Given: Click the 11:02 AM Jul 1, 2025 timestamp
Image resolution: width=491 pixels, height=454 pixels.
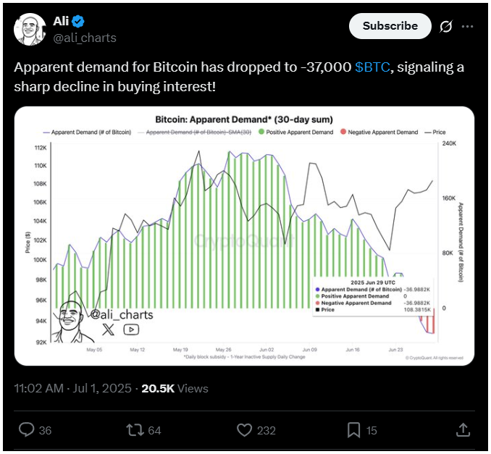Looking at the screenshot, I should (72, 388).
